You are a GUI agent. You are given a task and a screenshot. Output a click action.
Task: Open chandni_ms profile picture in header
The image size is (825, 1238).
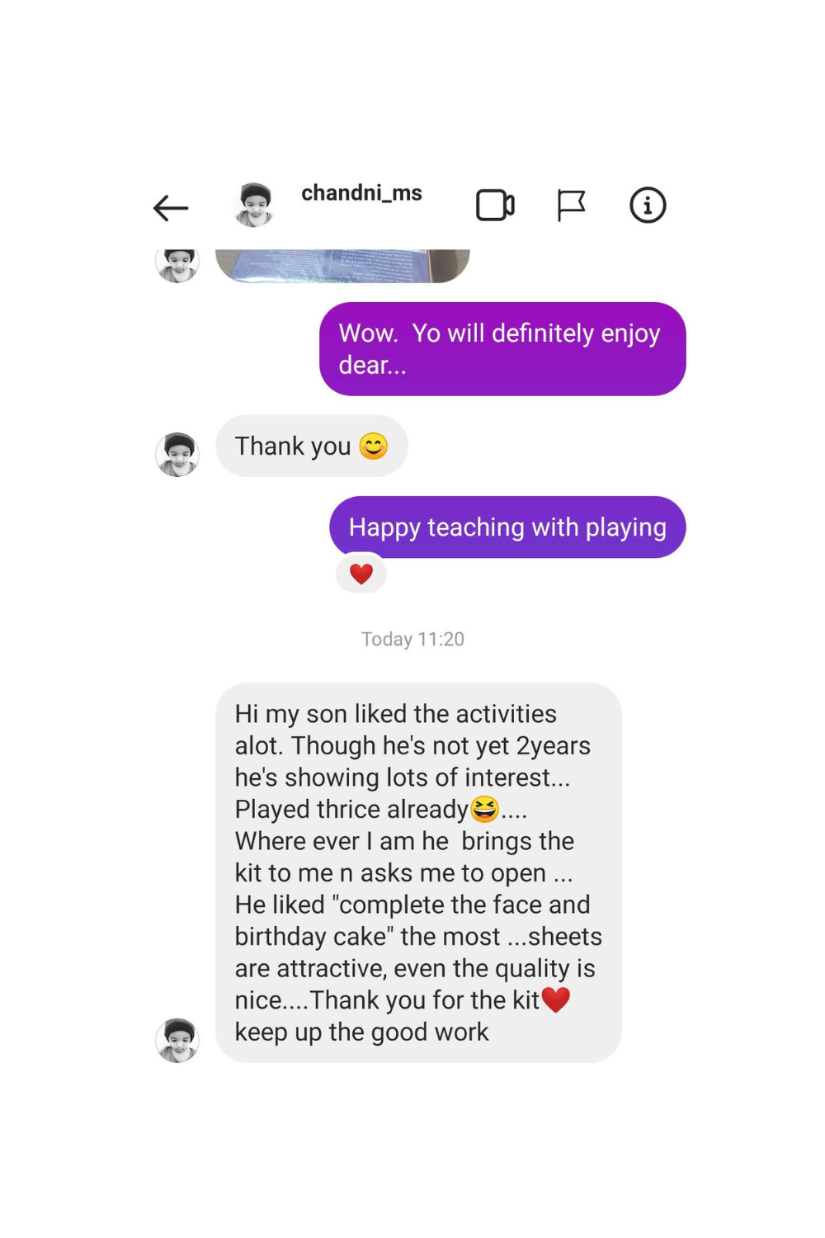[255, 205]
